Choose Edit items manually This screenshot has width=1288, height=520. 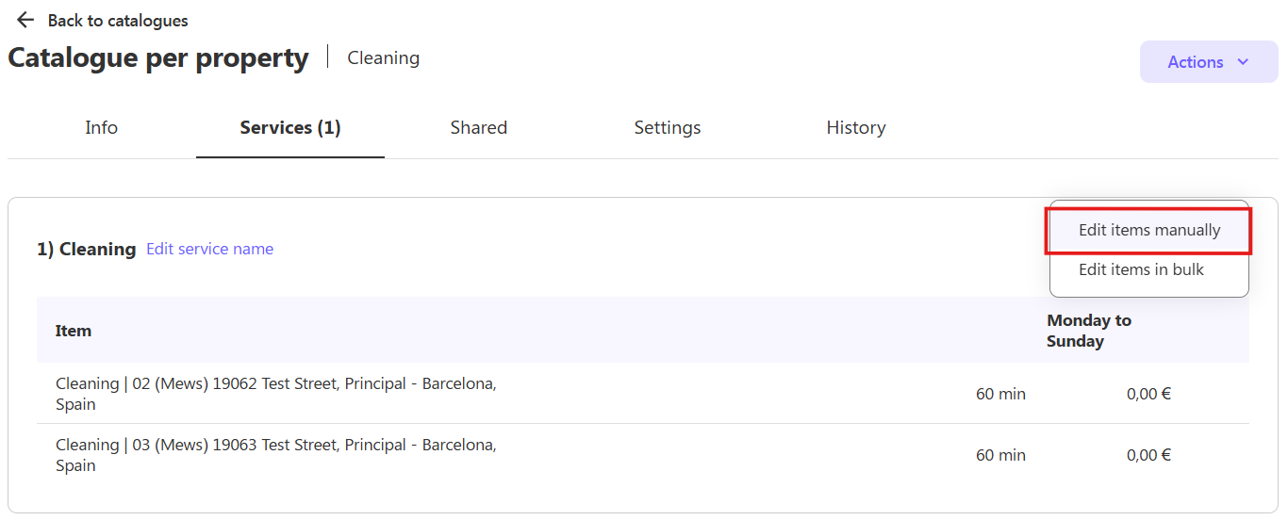point(1149,231)
